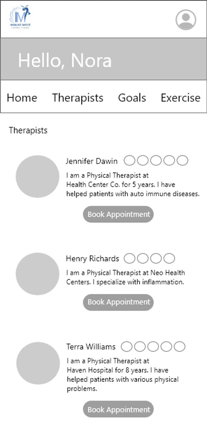
Task: Select fourth rating circle for Henry Richards
Action: click(169, 258)
